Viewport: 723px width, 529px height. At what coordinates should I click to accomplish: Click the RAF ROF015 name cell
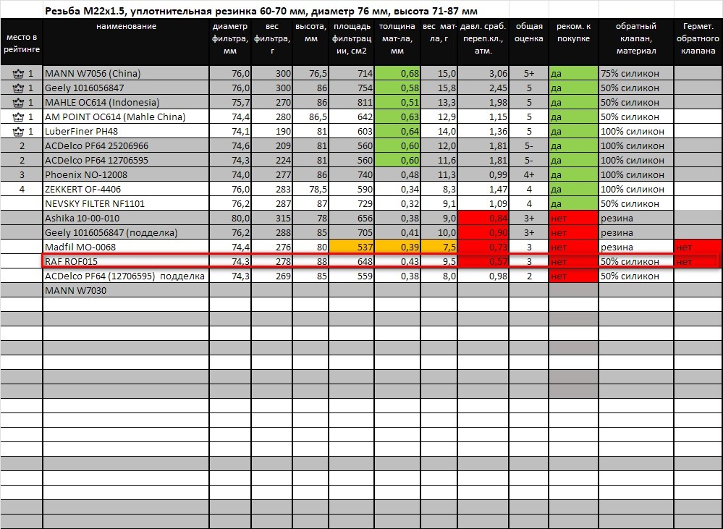pos(126,261)
